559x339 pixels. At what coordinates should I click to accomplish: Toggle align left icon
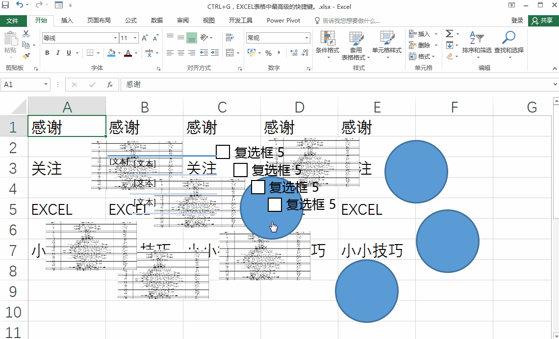click(170, 53)
